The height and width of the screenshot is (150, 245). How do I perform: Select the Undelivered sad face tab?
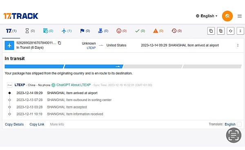coord(121,31)
